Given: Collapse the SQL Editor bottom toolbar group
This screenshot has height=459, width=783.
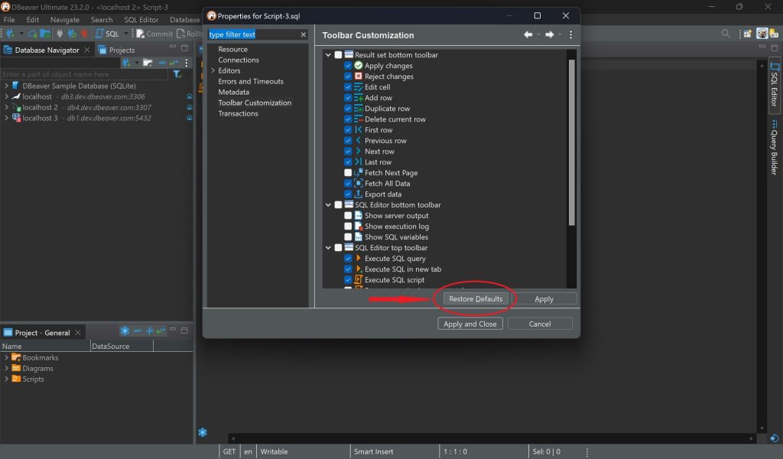Looking at the screenshot, I should tap(328, 205).
